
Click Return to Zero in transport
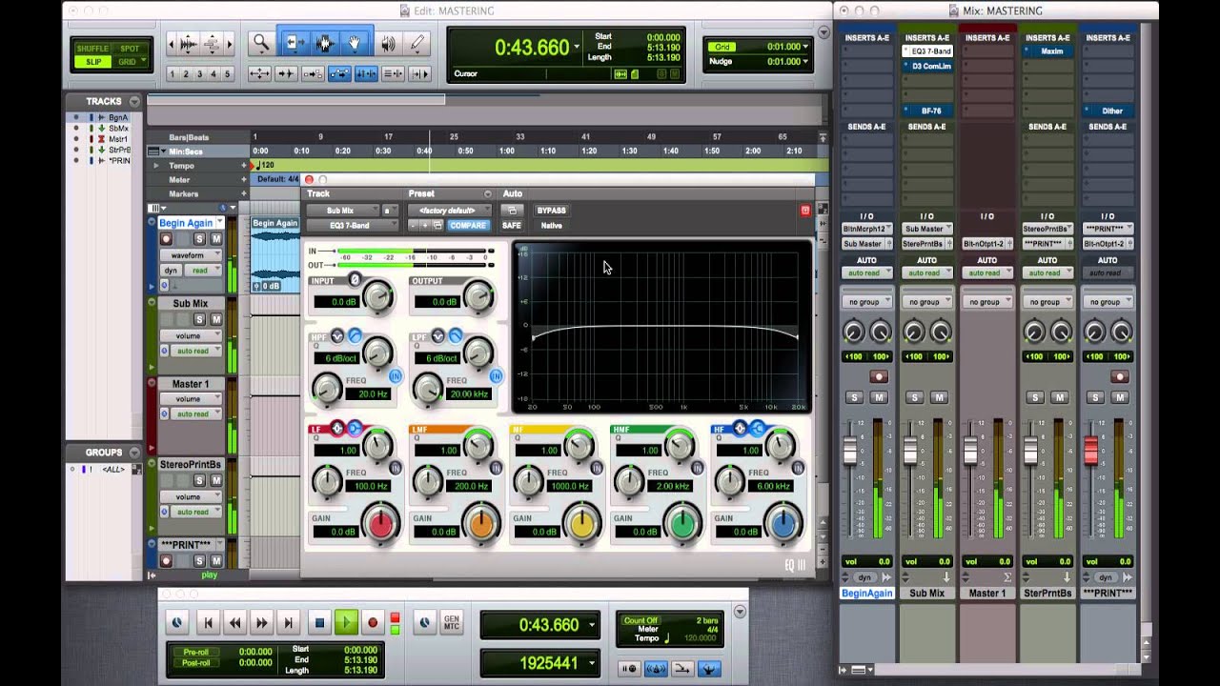(x=208, y=623)
